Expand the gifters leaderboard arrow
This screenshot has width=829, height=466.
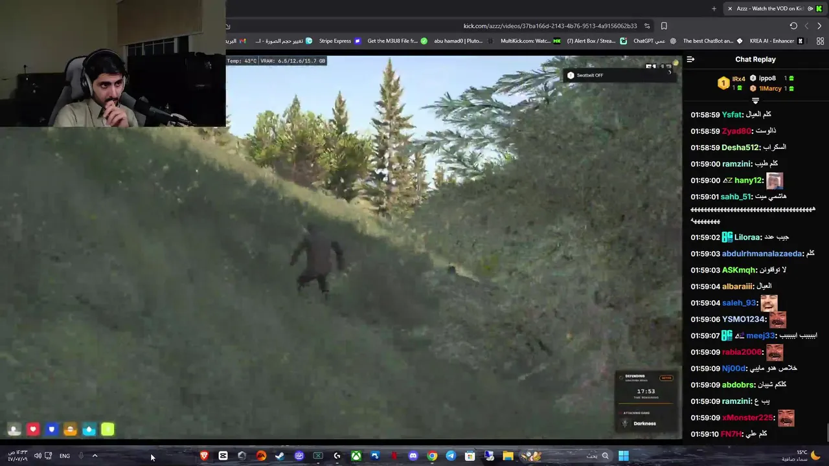[755, 101]
